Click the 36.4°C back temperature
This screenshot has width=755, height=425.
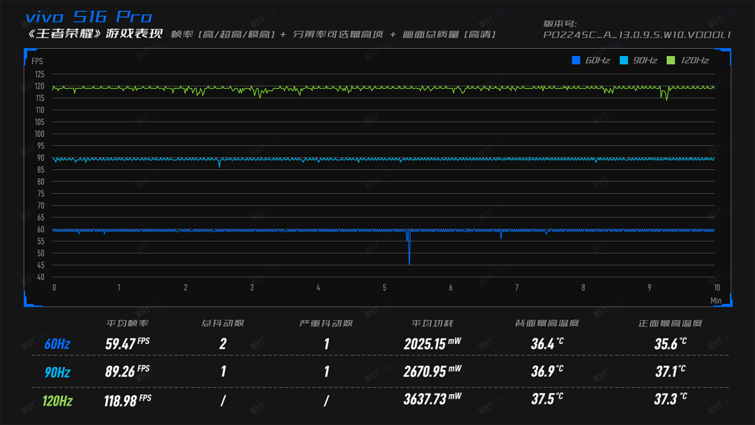pyautogui.click(x=547, y=344)
